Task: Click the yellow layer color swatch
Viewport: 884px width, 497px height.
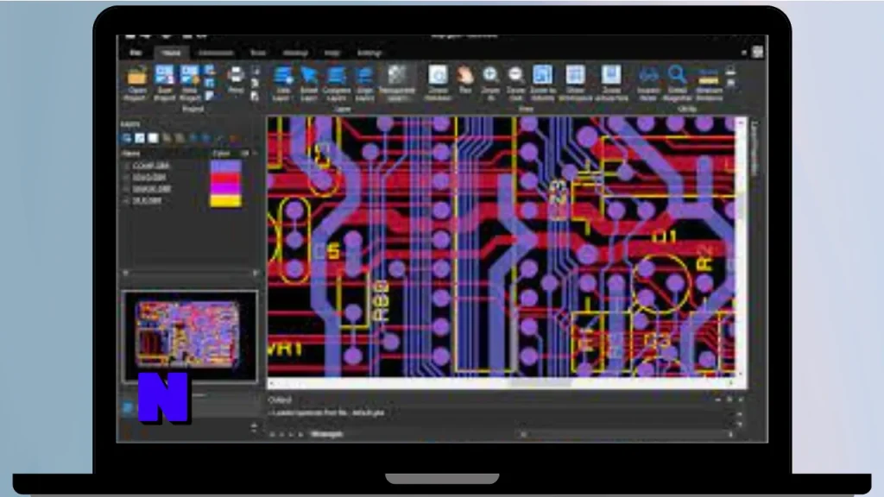Action: click(225, 201)
